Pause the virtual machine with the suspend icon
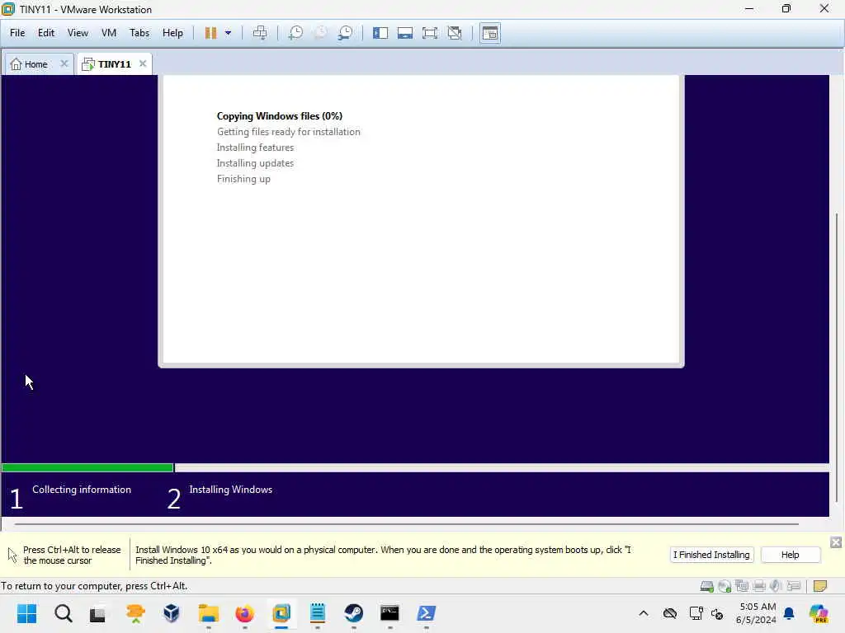845x633 pixels. pos(210,33)
